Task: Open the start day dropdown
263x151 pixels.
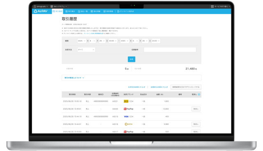Action: pos(102,41)
